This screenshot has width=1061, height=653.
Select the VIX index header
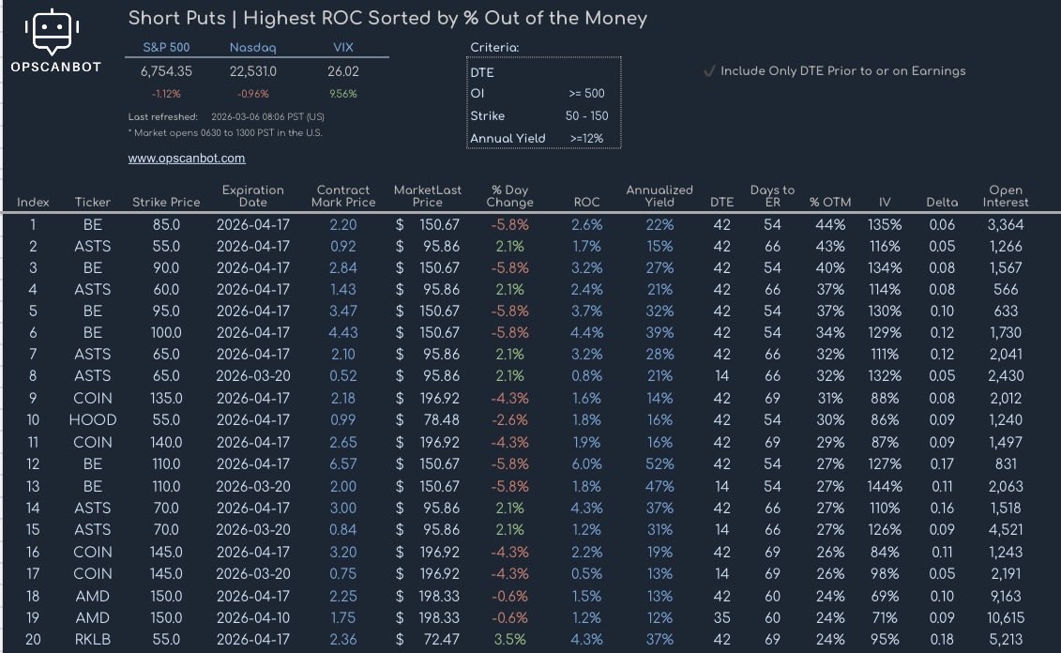[x=343, y=47]
